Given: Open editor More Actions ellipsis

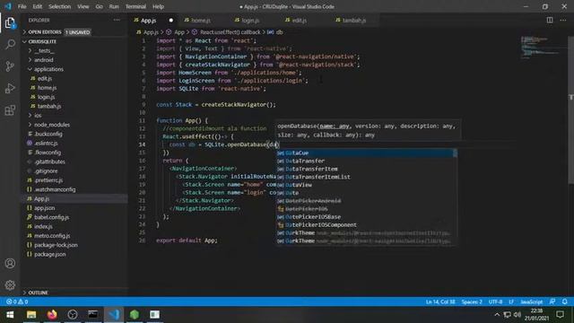Looking at the screenshot, I should point(562,20).
